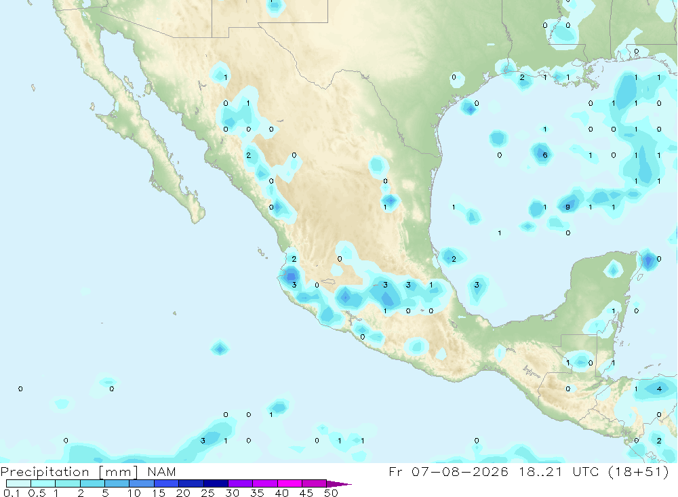The height and width of the screenshot is (497, 678).
Task: Select the legend swatch between 40 and 45
Action: pos(290,483)
